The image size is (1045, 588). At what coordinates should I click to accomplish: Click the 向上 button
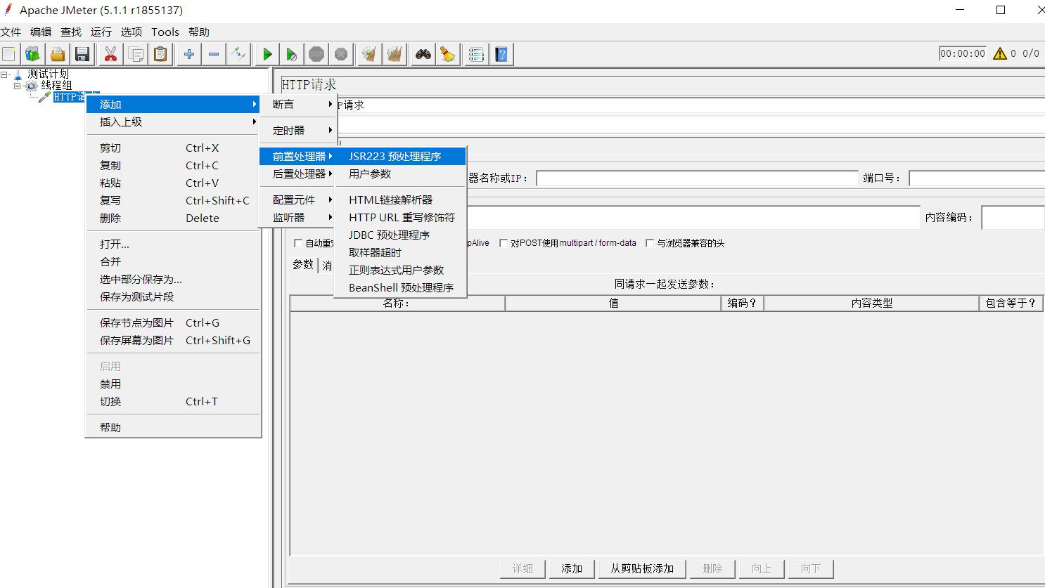pyautogui.click(x=762, y=568)
